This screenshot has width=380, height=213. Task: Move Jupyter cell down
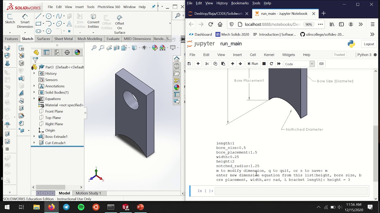(x=240, y=64)
